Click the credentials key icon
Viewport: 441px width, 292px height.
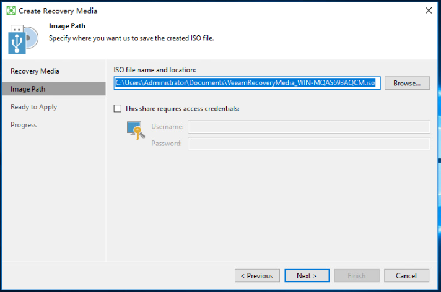(x=136, y=131)
